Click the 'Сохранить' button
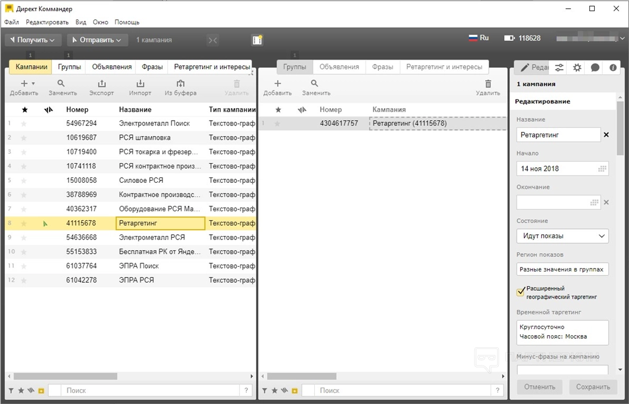629x404 pixels. 593,387
